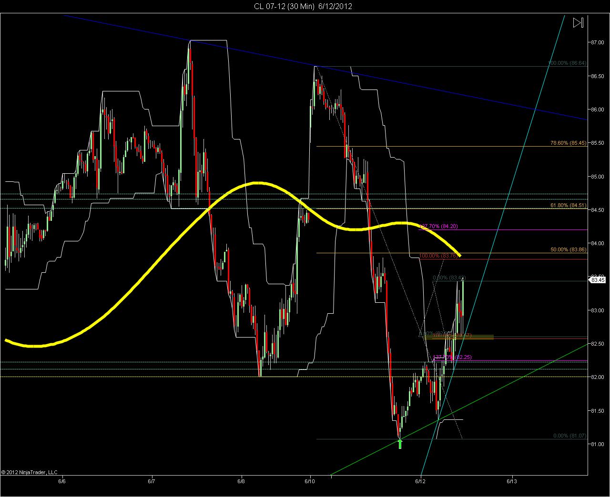Image resolution: width=610 pixels, height=497 pixels.
Task: Click the 81.50 price axis label
Action: point(598,411)
